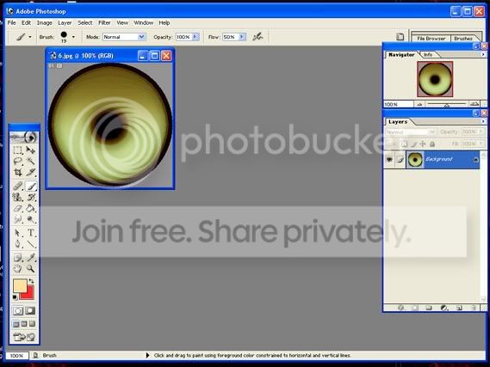Open layer blend mode dropdown
Screen dimensions: 490x367
(410, 132)
